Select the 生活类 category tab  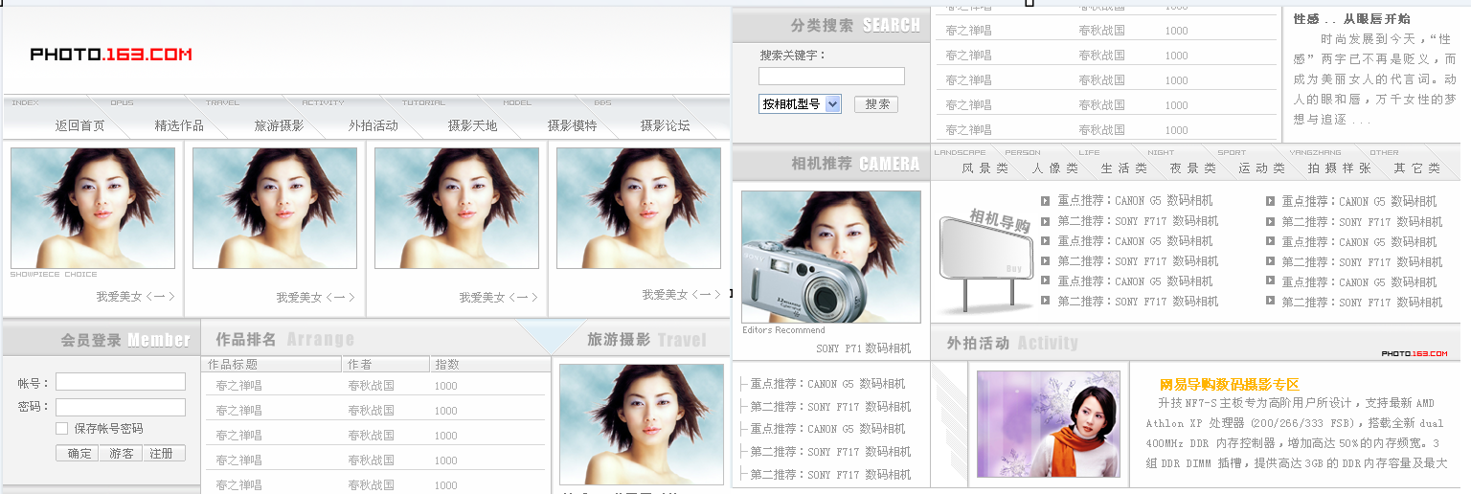pos(1124,168)
